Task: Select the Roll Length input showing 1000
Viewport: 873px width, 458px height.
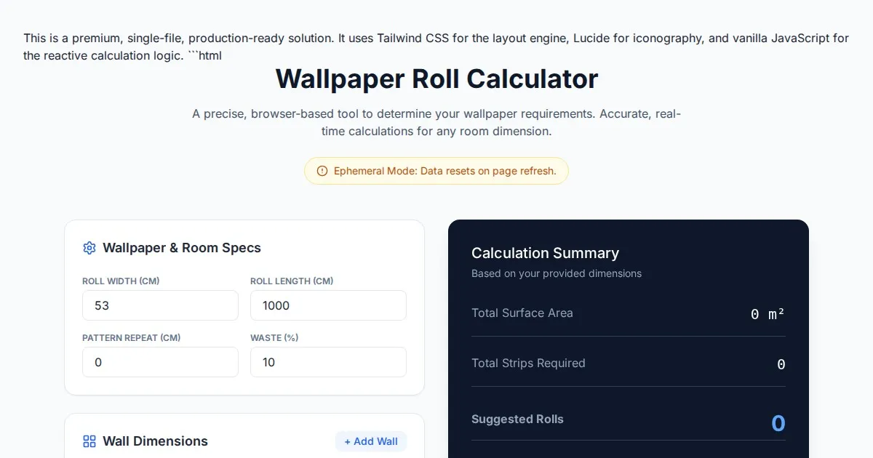Action: coord(328,305)
